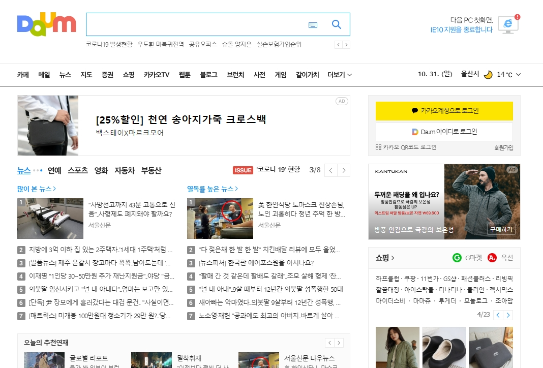Viewport: 543px width, 368px height.
Task: Click the moon weather icon
Action: pos(488,74)
